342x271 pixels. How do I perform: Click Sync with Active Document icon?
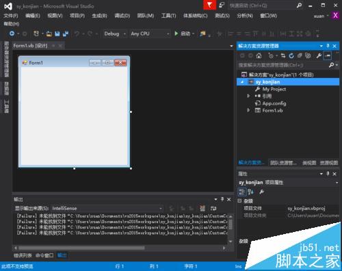coord(283,55)
